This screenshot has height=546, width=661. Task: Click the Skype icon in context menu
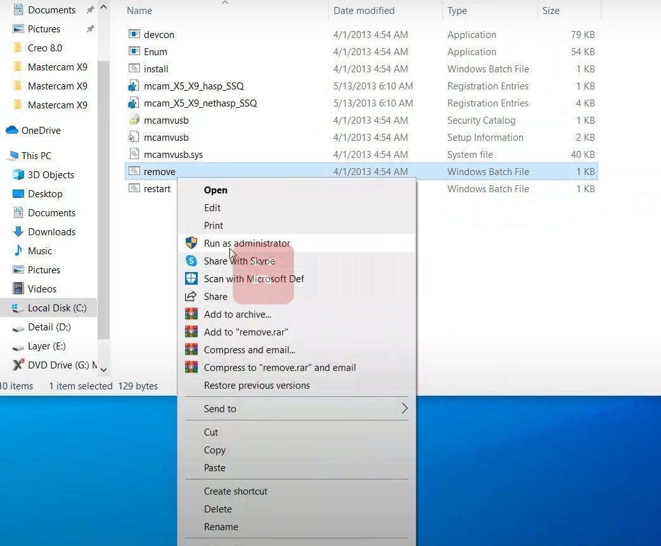[191, 261]
